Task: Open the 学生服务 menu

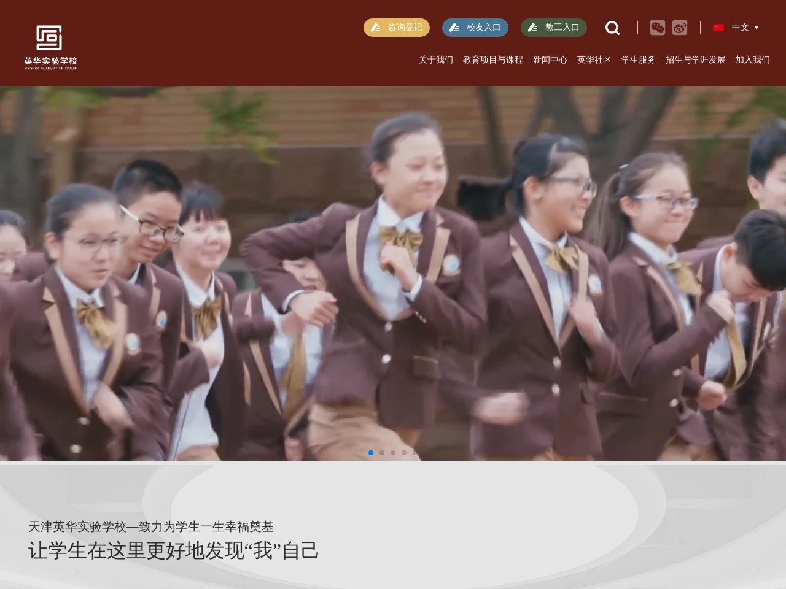Action: pyautogui.click(x=639, y=60)
